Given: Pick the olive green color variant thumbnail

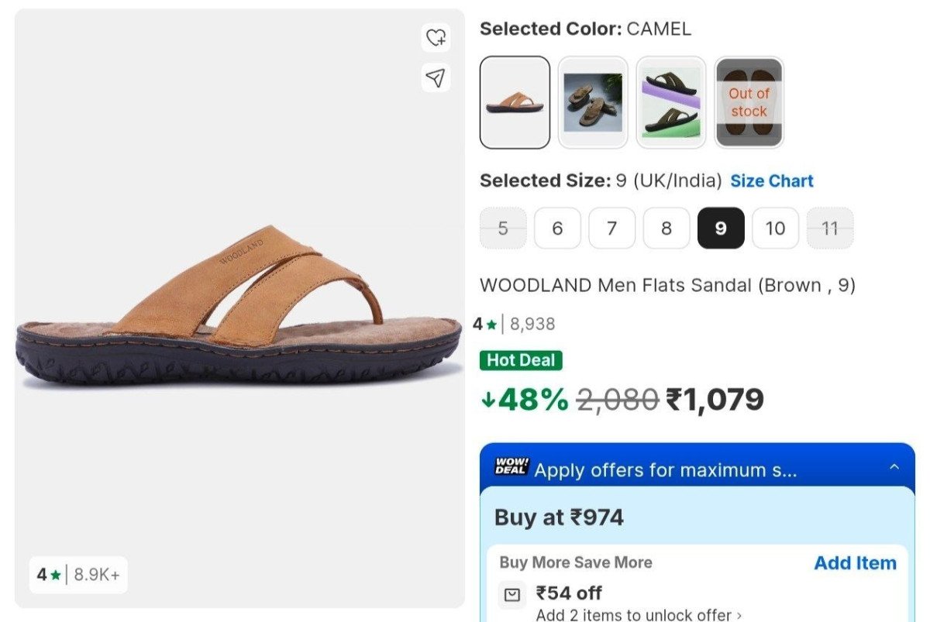Looking at the screenshot, I should [671, 101].
